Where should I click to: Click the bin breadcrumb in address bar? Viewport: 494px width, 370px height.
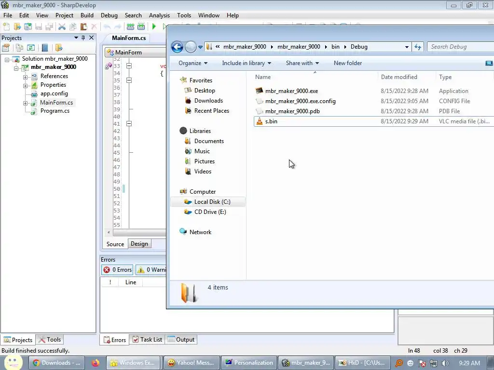coord(335,47)
